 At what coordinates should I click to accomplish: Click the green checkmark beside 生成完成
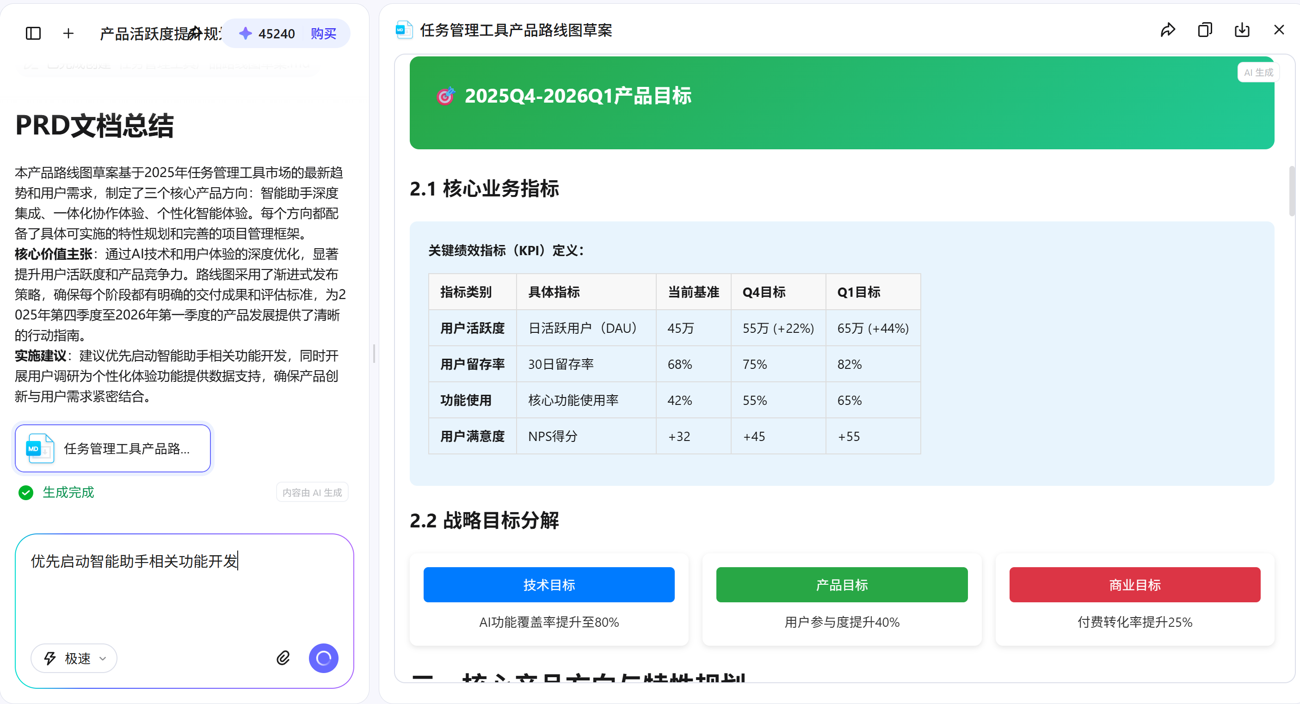(26, 493)
